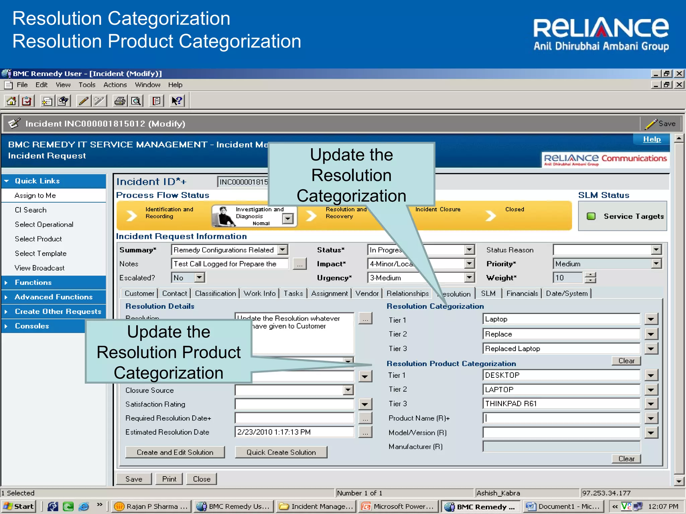Screen dimensions: 686x514
Task: Click Quick Create Solution button
Action: click(281, 452)
